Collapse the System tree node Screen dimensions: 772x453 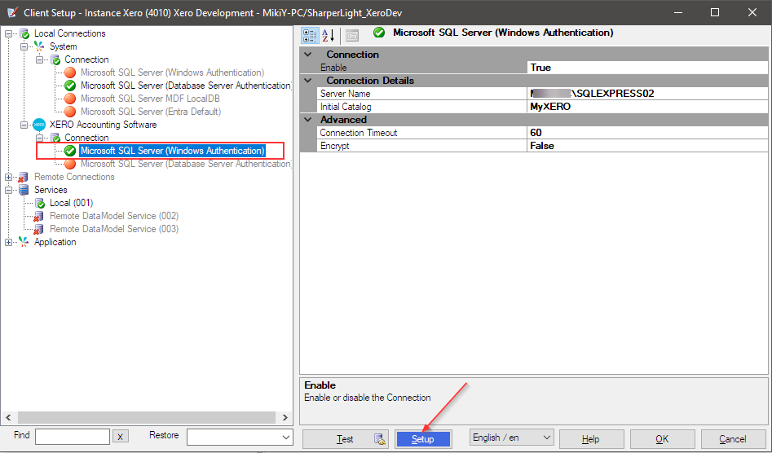tap(24, 46)
